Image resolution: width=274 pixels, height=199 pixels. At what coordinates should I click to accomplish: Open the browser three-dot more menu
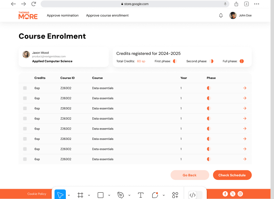257,4
